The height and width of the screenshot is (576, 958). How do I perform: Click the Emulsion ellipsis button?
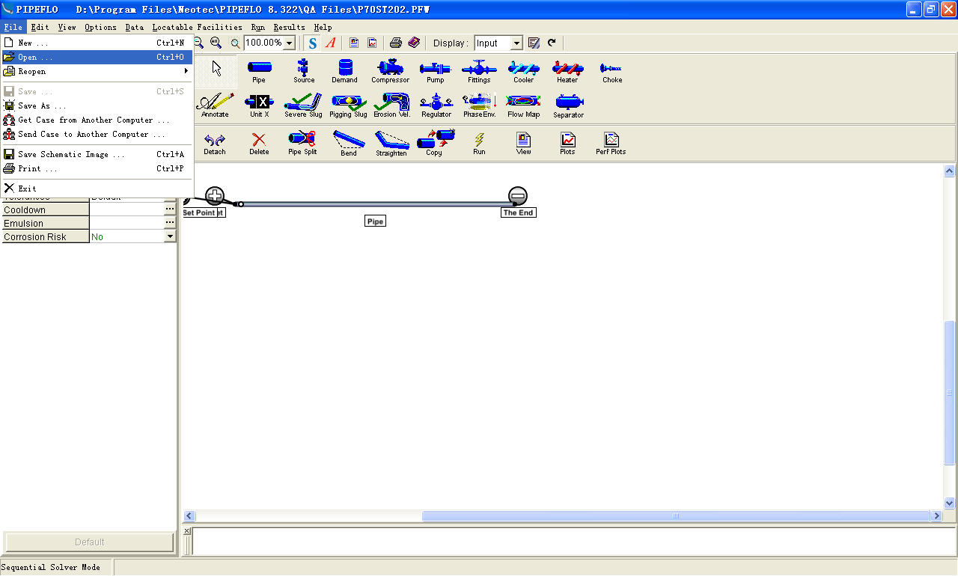(x=170, y=223)
